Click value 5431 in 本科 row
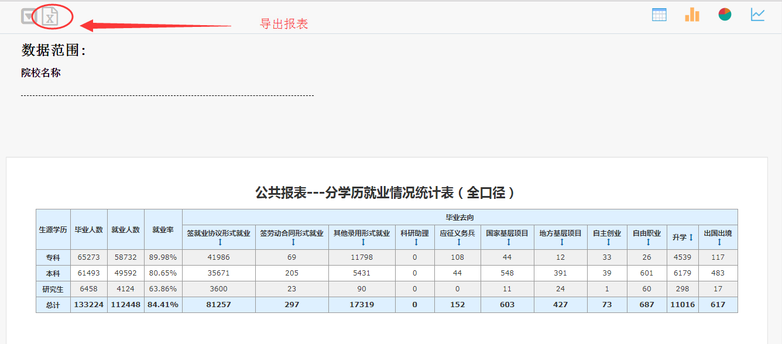782x344 pixels. [x=362, y=273]
